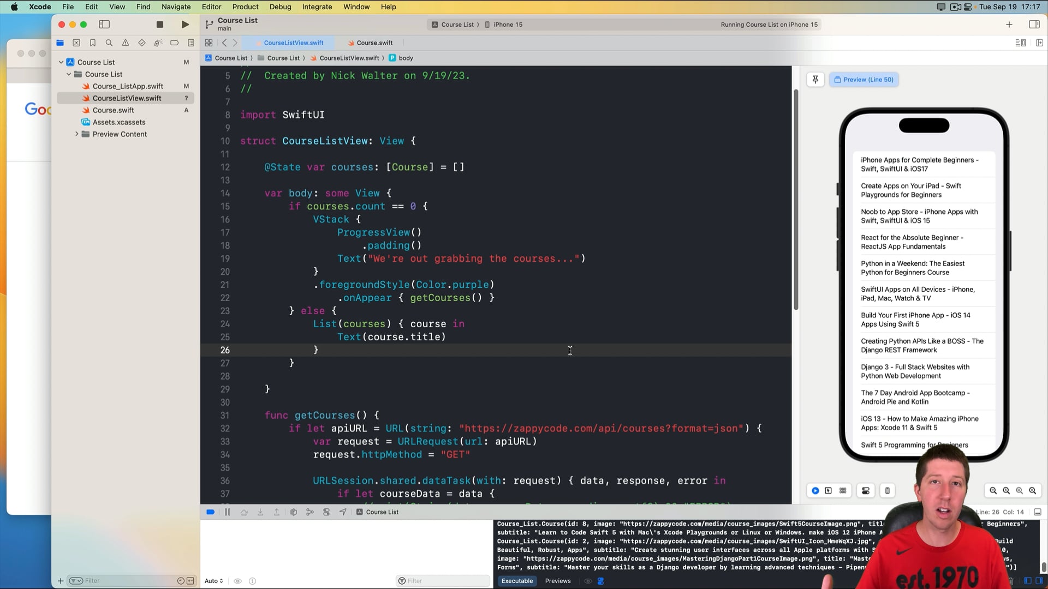Zoom preview canvas to 100%
Image resolution: width=1048 pixels, height=589 pixels.
coord(1007,491)
